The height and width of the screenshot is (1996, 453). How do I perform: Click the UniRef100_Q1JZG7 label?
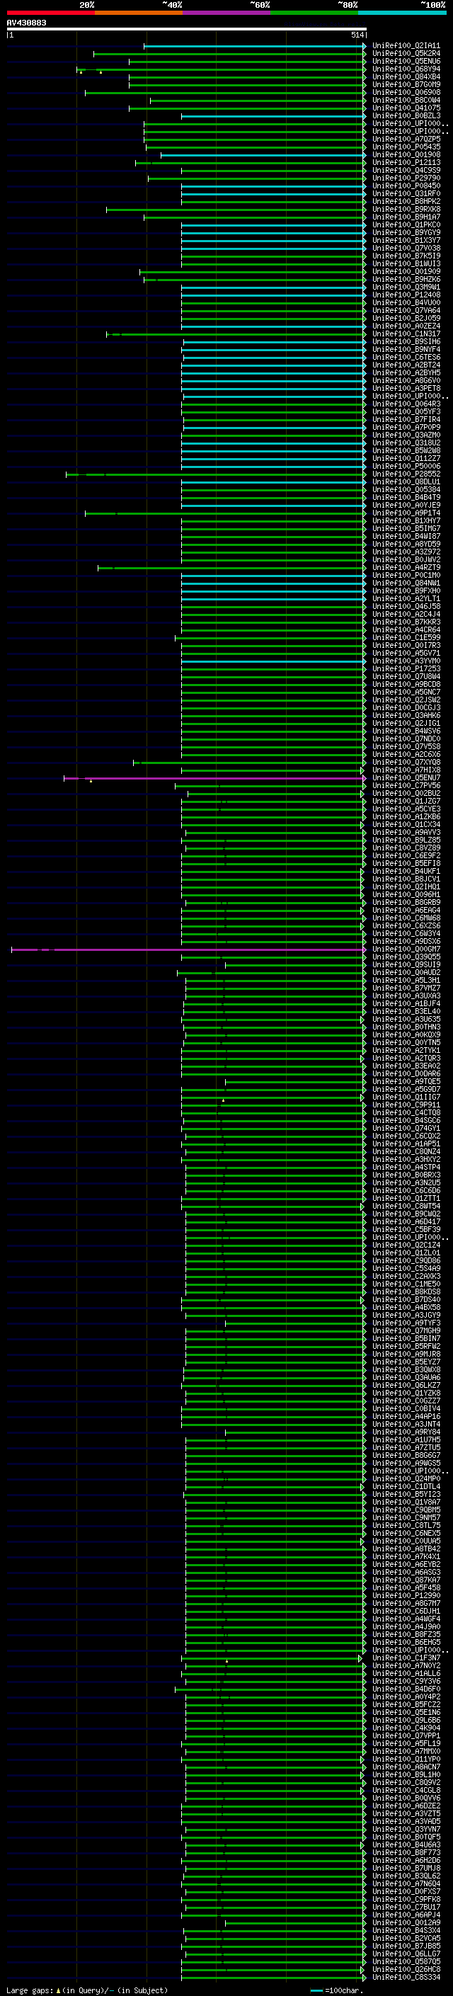click(x=406, y=802)
